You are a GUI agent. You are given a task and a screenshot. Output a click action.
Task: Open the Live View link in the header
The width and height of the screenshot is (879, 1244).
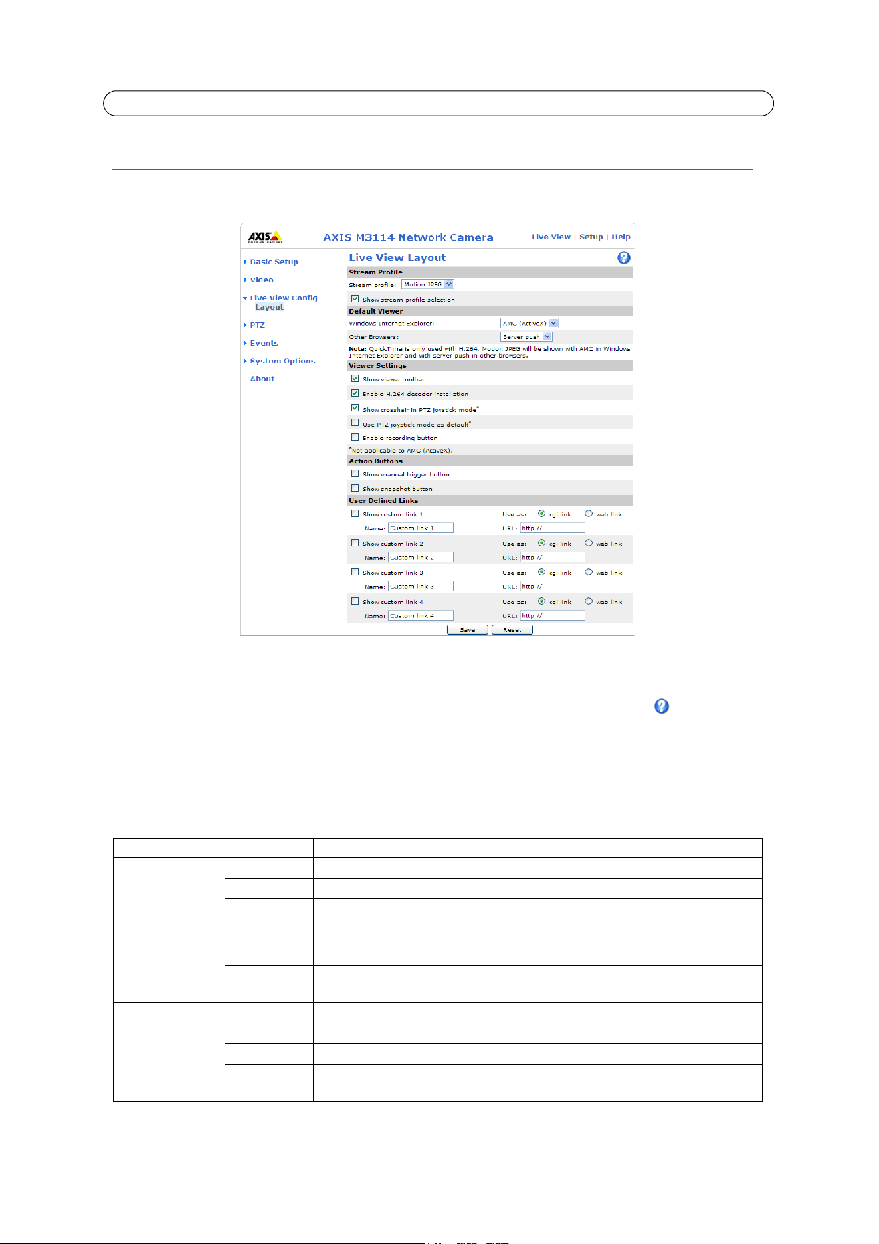coord(551,237)
